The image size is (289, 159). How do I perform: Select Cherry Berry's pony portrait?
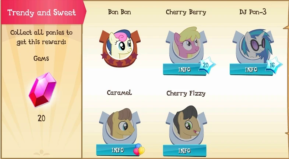pyautogui.click(x=186, y=45)
